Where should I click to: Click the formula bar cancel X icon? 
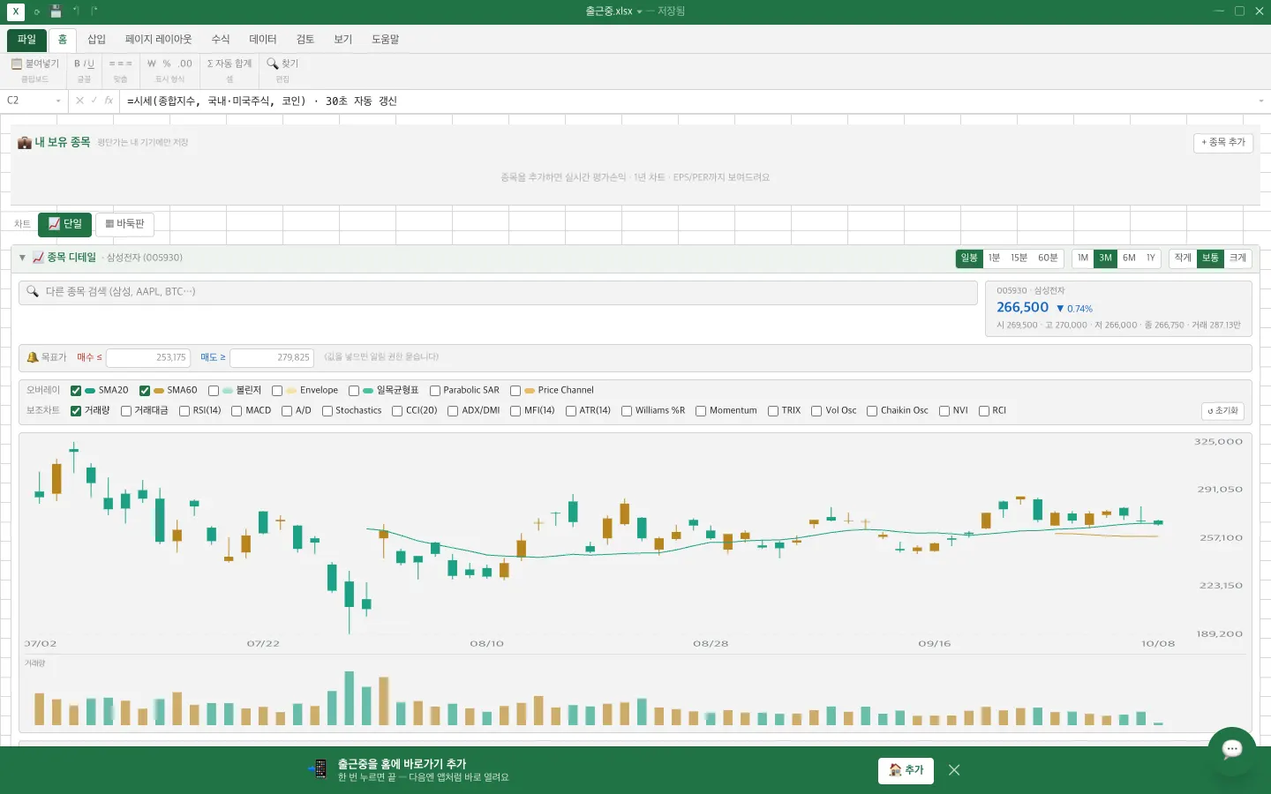point(79,101)
